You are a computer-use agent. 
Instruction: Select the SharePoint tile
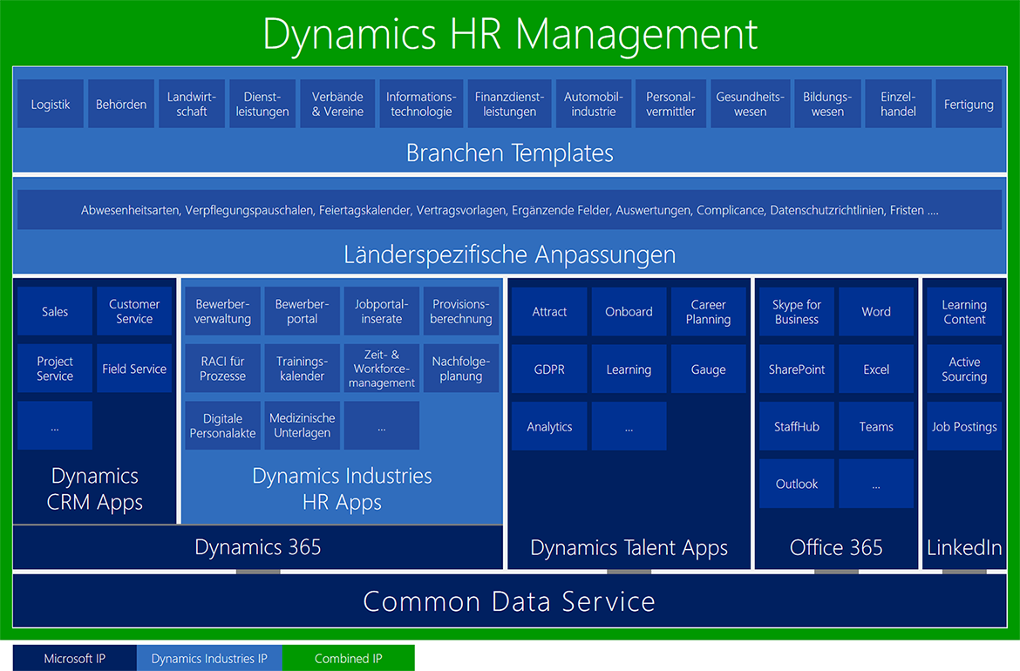797,369
